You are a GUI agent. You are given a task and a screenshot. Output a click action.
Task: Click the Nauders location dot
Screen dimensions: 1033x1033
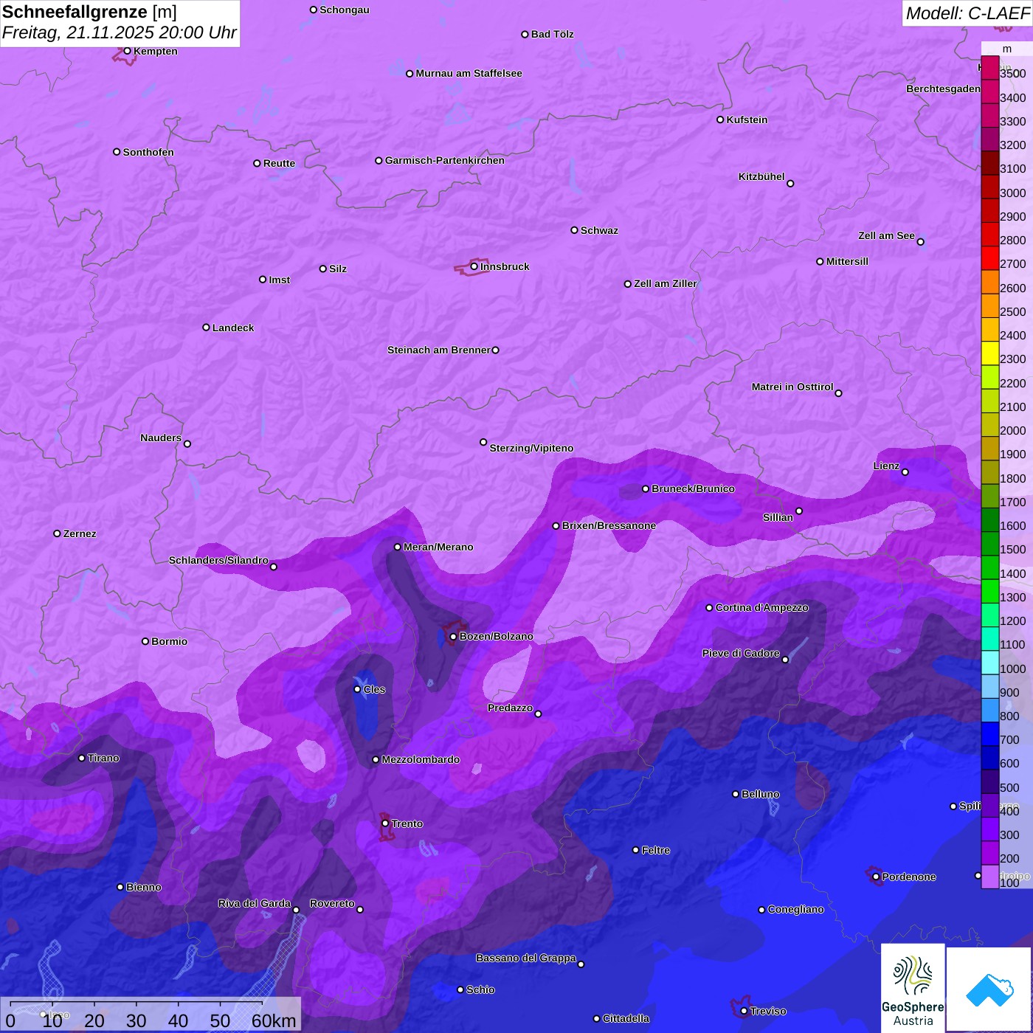coord(187,443)
